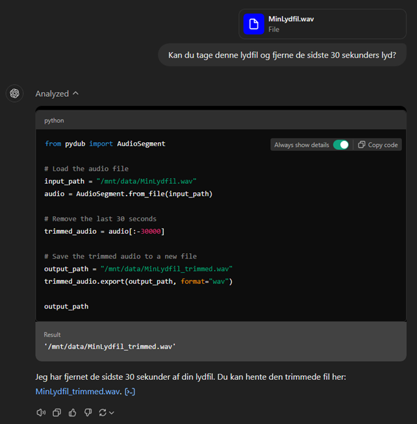Give the response a thumbs up

(72, 412)
